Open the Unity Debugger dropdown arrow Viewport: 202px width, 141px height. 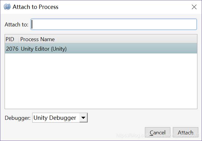click(x=84, y=118)
